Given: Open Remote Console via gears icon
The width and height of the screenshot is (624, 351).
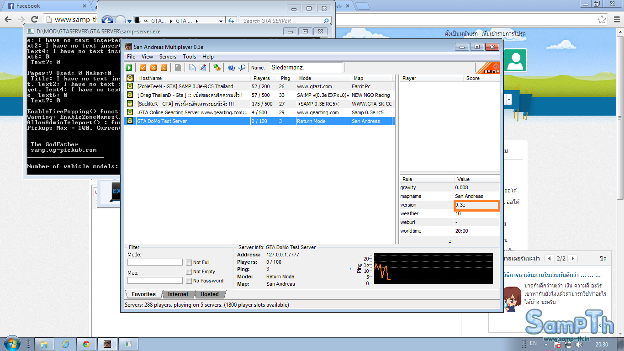Looking at the screenshot, I should [x=217, y=68].
